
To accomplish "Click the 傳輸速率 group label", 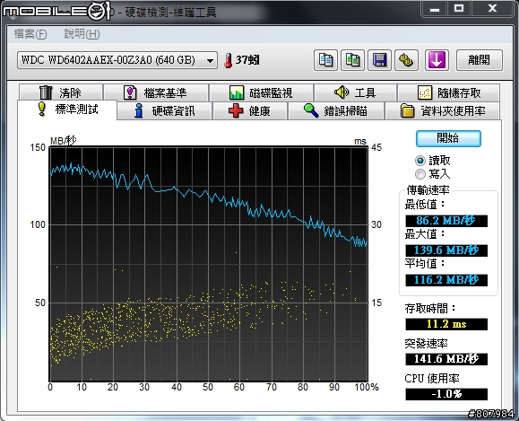I will pos(428,190).
